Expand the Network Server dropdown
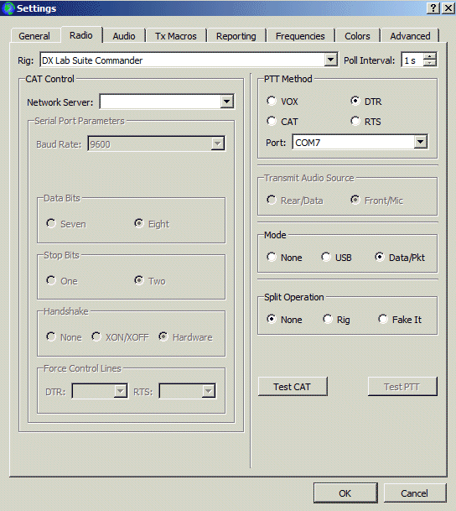This screenshot has width=456, height=511. coord(226,102)
